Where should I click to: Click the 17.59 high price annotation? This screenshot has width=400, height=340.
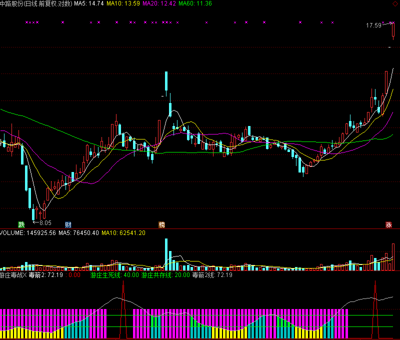point(373,25)
